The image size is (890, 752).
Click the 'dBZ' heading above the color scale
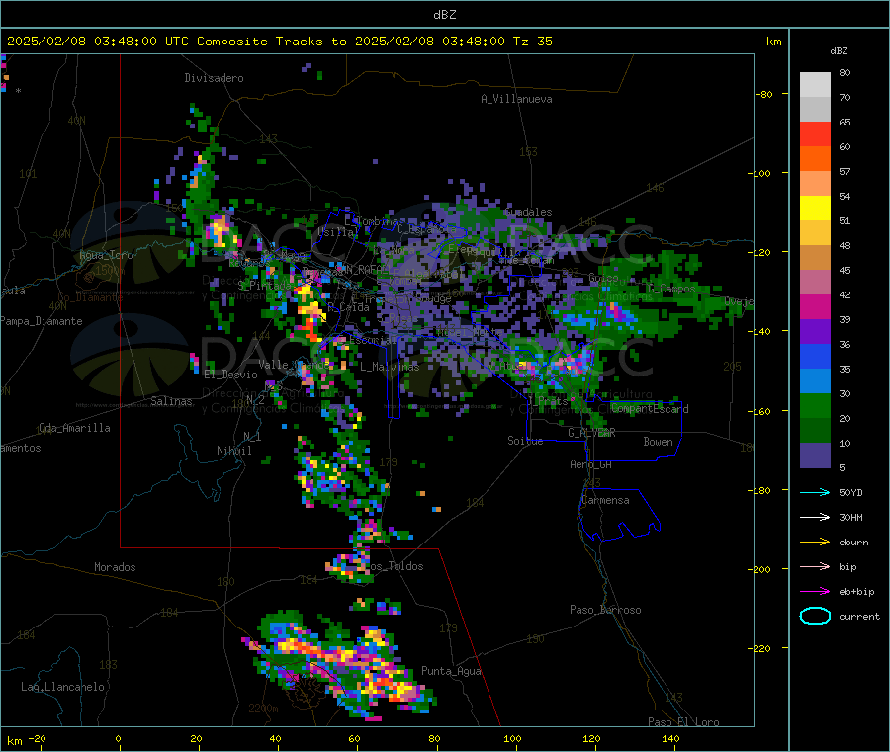839,51
